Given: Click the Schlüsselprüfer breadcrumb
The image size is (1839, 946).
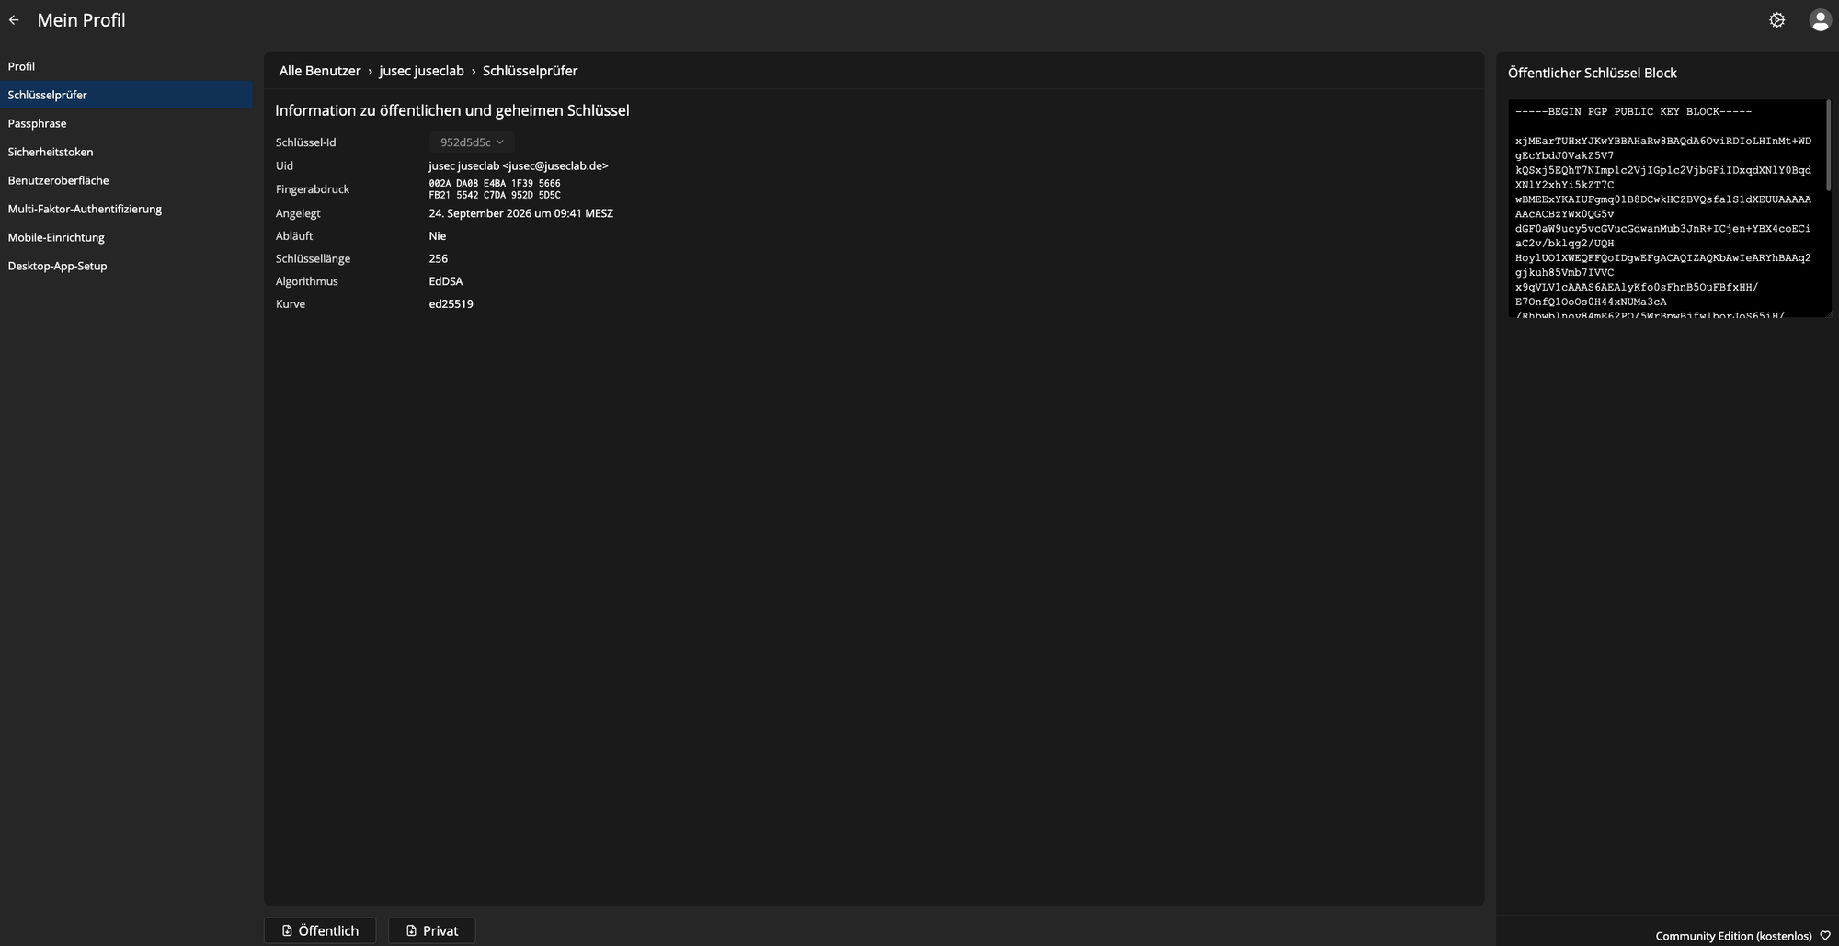Looking at the screenshot, I should (x=530, y=71).
